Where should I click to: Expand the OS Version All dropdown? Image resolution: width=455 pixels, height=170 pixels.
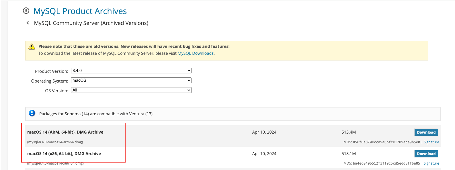[x=131, y=90]
